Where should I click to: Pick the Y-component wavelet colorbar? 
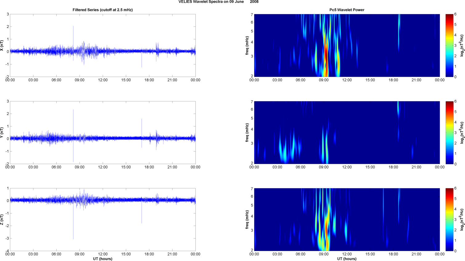coord(449,132)
